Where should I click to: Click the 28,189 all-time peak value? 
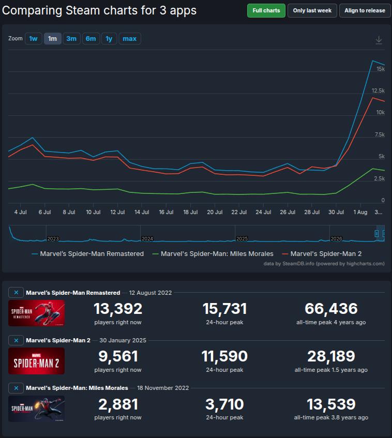coord(331,356)
